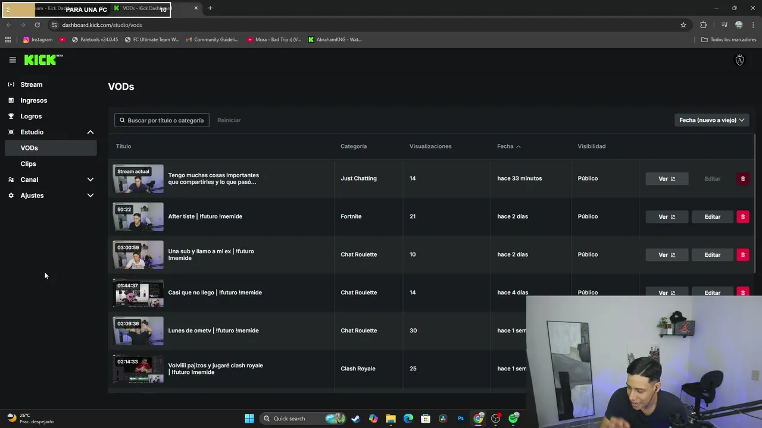Open the Paletools v24.0.45 bookmark

(x=95, y=40)
